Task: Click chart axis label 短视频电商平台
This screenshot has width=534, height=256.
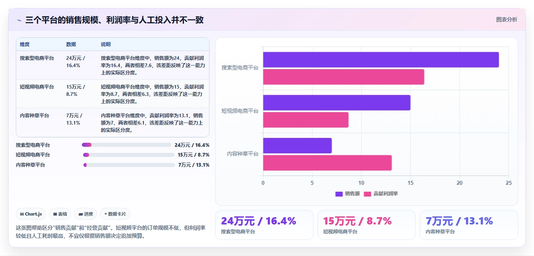Action: tap(240, 111)
